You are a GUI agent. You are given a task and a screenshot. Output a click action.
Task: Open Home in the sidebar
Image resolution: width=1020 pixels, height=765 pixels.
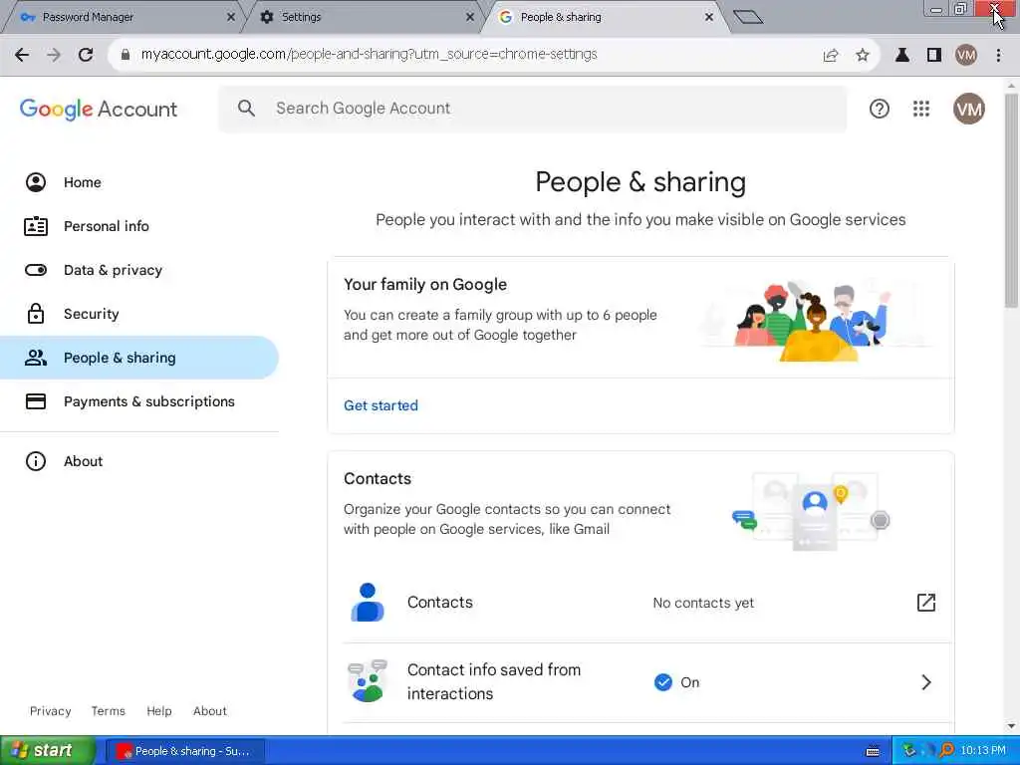139,182
